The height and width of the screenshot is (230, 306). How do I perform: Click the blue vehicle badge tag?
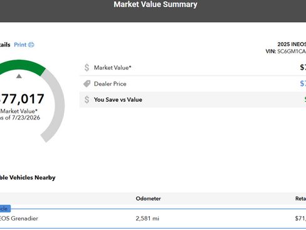tap(5, 209)
